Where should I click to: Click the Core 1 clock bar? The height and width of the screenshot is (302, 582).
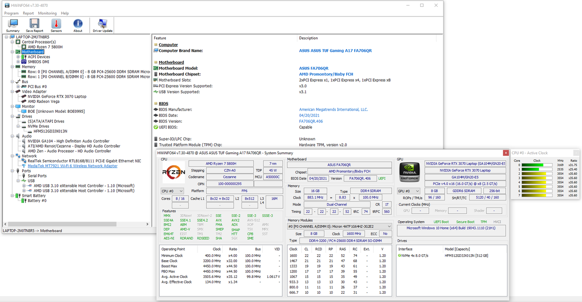[538, 169]
